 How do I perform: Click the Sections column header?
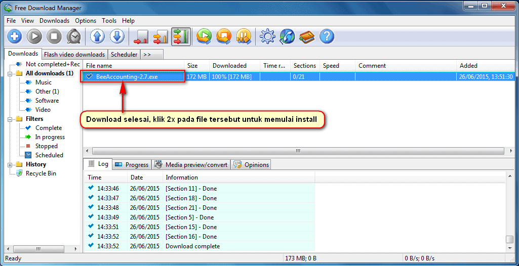coord(305,66)
